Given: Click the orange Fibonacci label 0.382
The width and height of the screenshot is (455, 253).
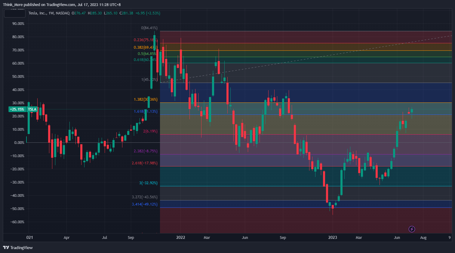Looking at the screenshot, I should (146, 47).
